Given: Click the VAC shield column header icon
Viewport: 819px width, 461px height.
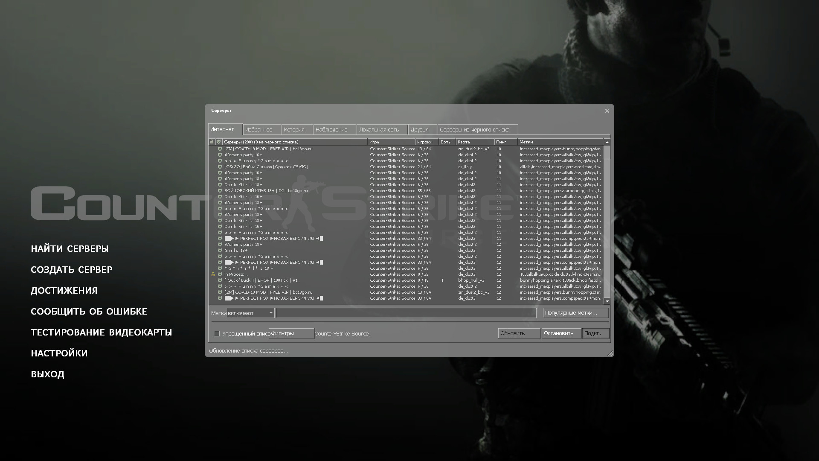Looking at the screenshot, I should [x=218, y=142].
